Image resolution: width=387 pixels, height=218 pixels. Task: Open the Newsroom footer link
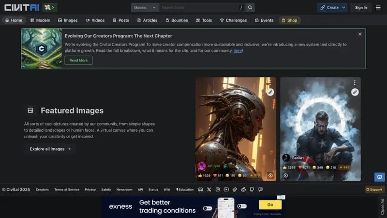click(124, 189)
